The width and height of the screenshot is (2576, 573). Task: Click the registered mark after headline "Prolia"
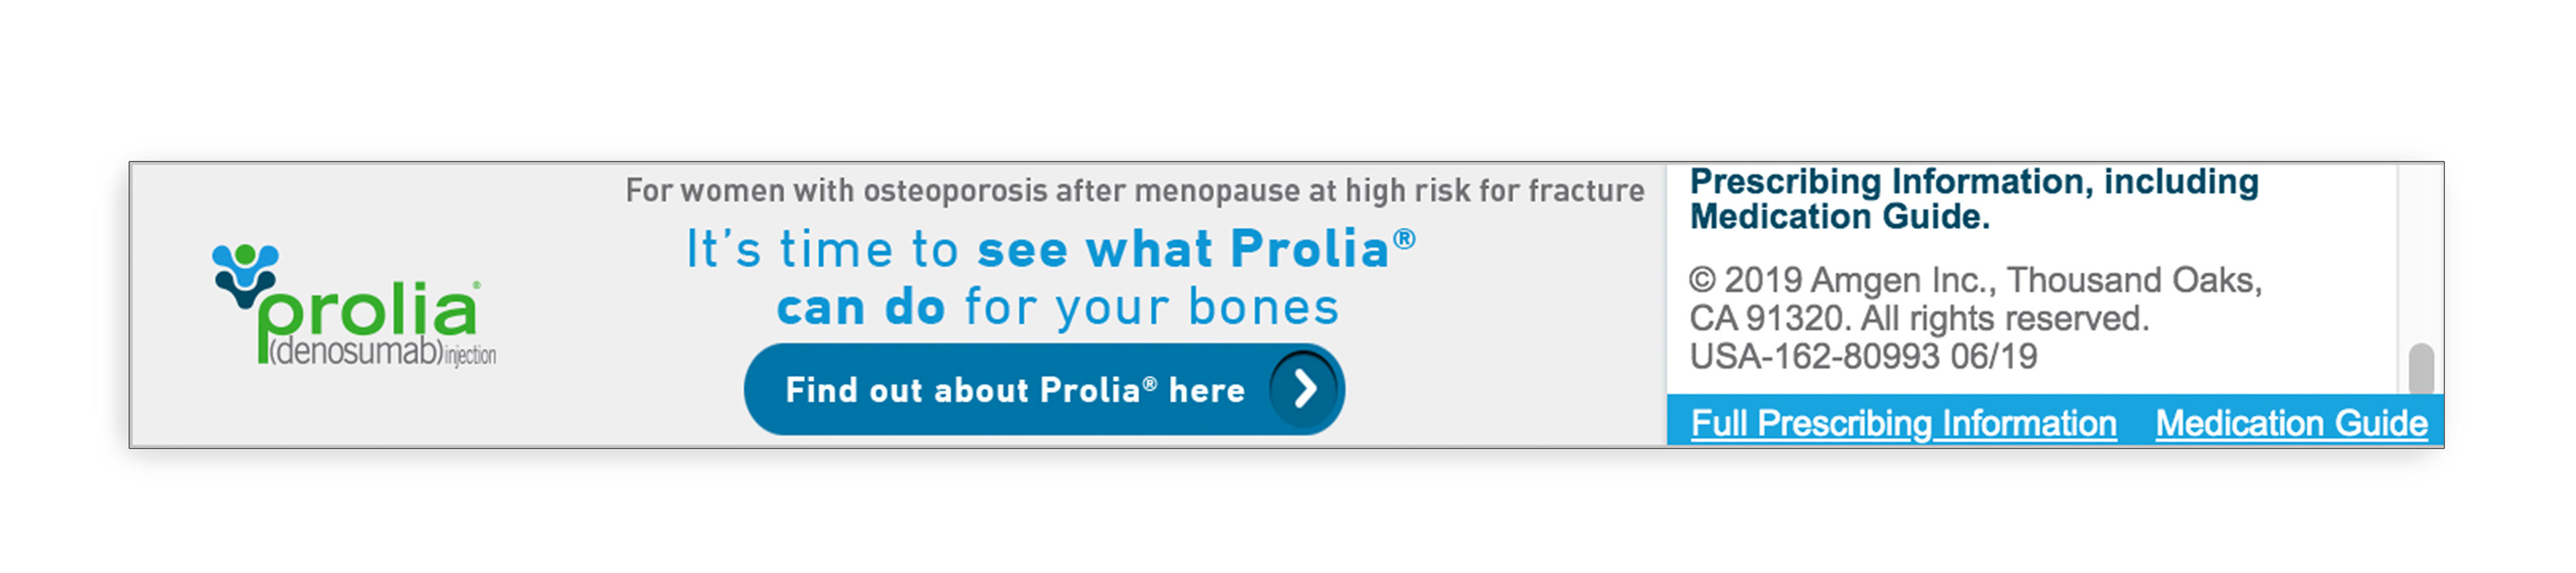tap(1404, 238)
